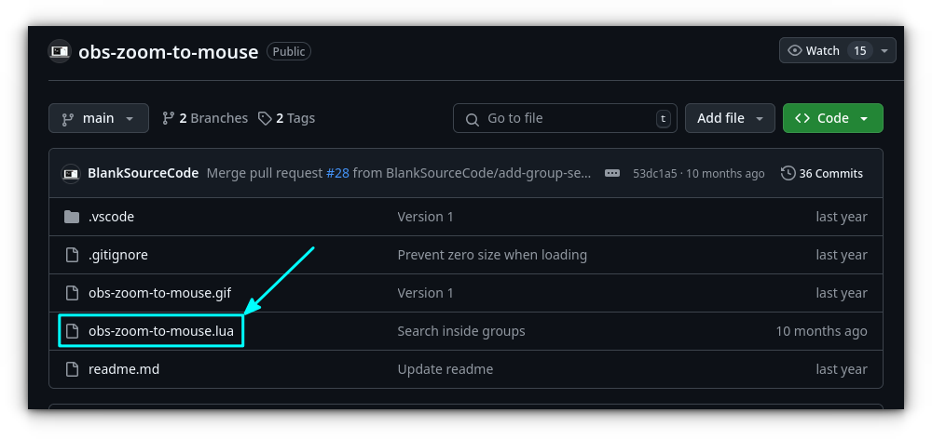This screenshot has width=932, height=439.
Task: Click the file icon beside readme.md
Action: (x=72, y=369)
